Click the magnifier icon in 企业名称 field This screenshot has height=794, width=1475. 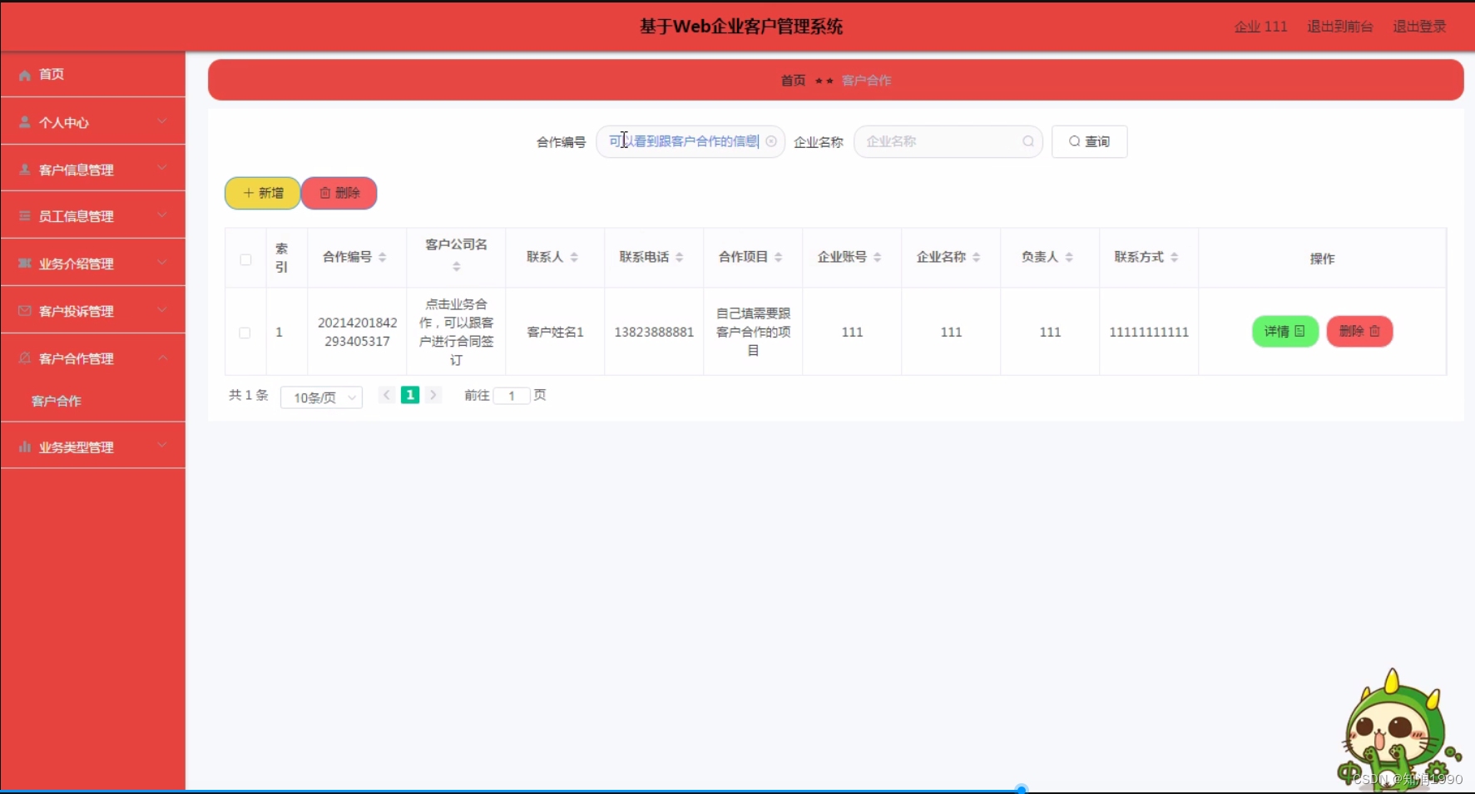pyautogui.click(x=1028, y=141)
